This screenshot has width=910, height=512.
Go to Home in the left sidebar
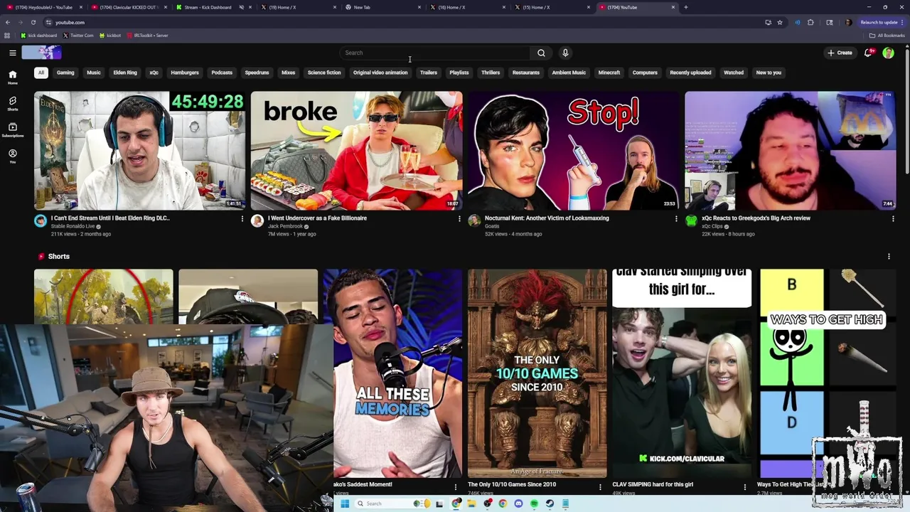coord(13,78)
